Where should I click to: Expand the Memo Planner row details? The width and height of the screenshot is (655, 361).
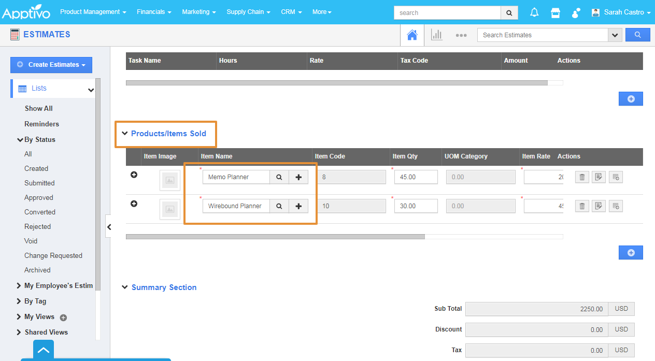pos(134,175)
